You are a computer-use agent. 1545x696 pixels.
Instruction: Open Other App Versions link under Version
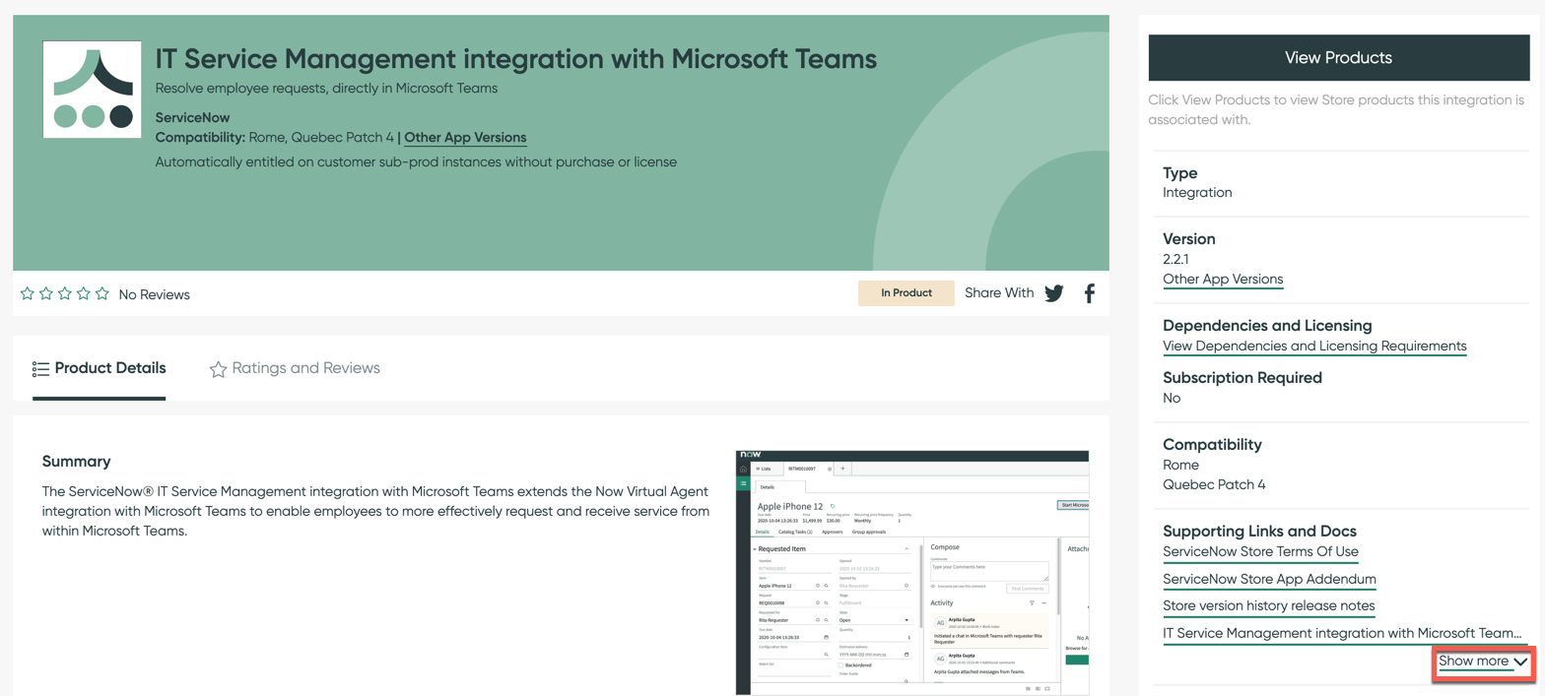tap(1223, 280)
